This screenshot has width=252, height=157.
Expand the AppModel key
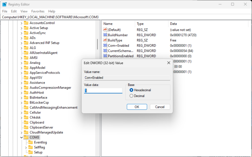(x=21, y=68)
